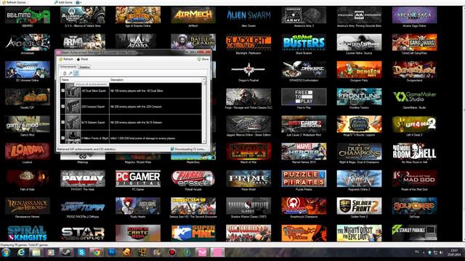
Task: Select the 8BitMMO game thumbnail
Action: point(28,15)
